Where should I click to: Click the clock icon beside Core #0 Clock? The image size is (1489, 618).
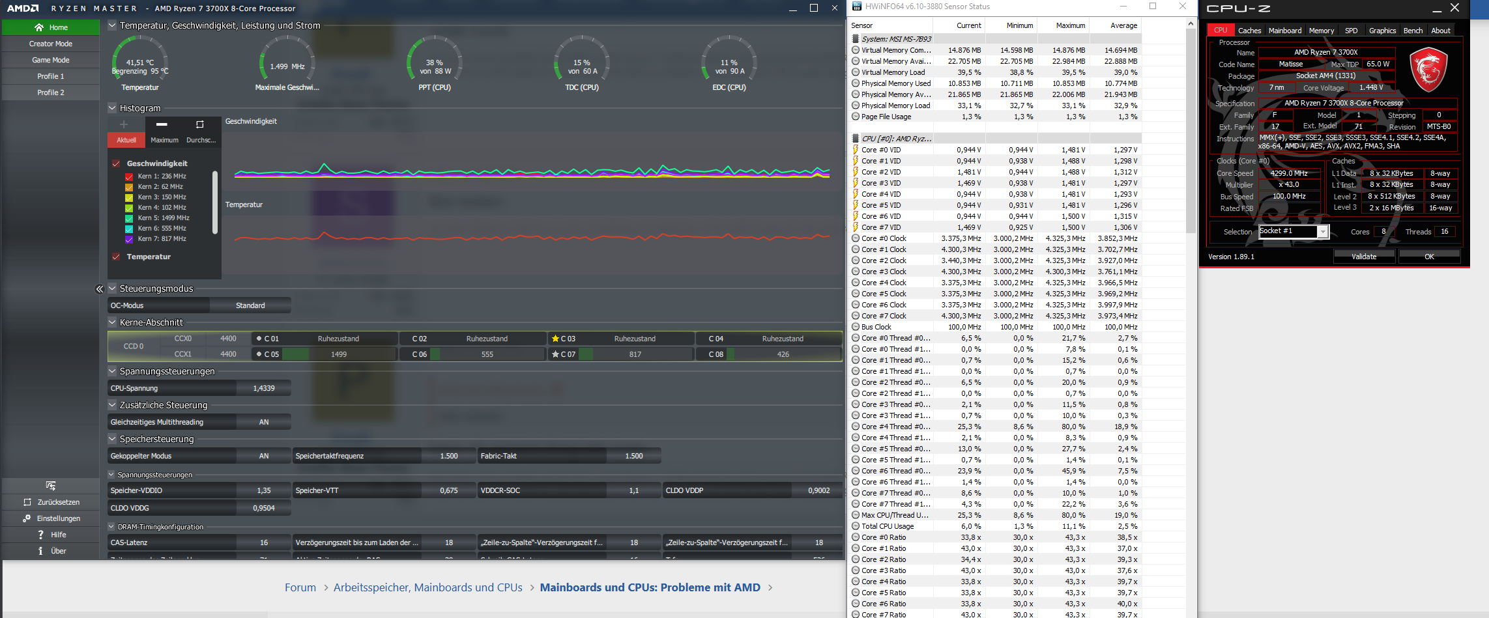856,238
